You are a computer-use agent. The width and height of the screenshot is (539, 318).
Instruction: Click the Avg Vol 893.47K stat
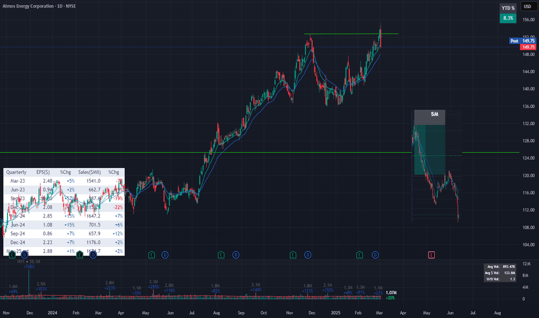click(501, 267)
